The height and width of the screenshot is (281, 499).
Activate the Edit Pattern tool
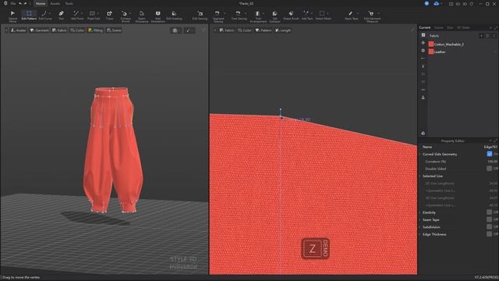click(29, 16)
